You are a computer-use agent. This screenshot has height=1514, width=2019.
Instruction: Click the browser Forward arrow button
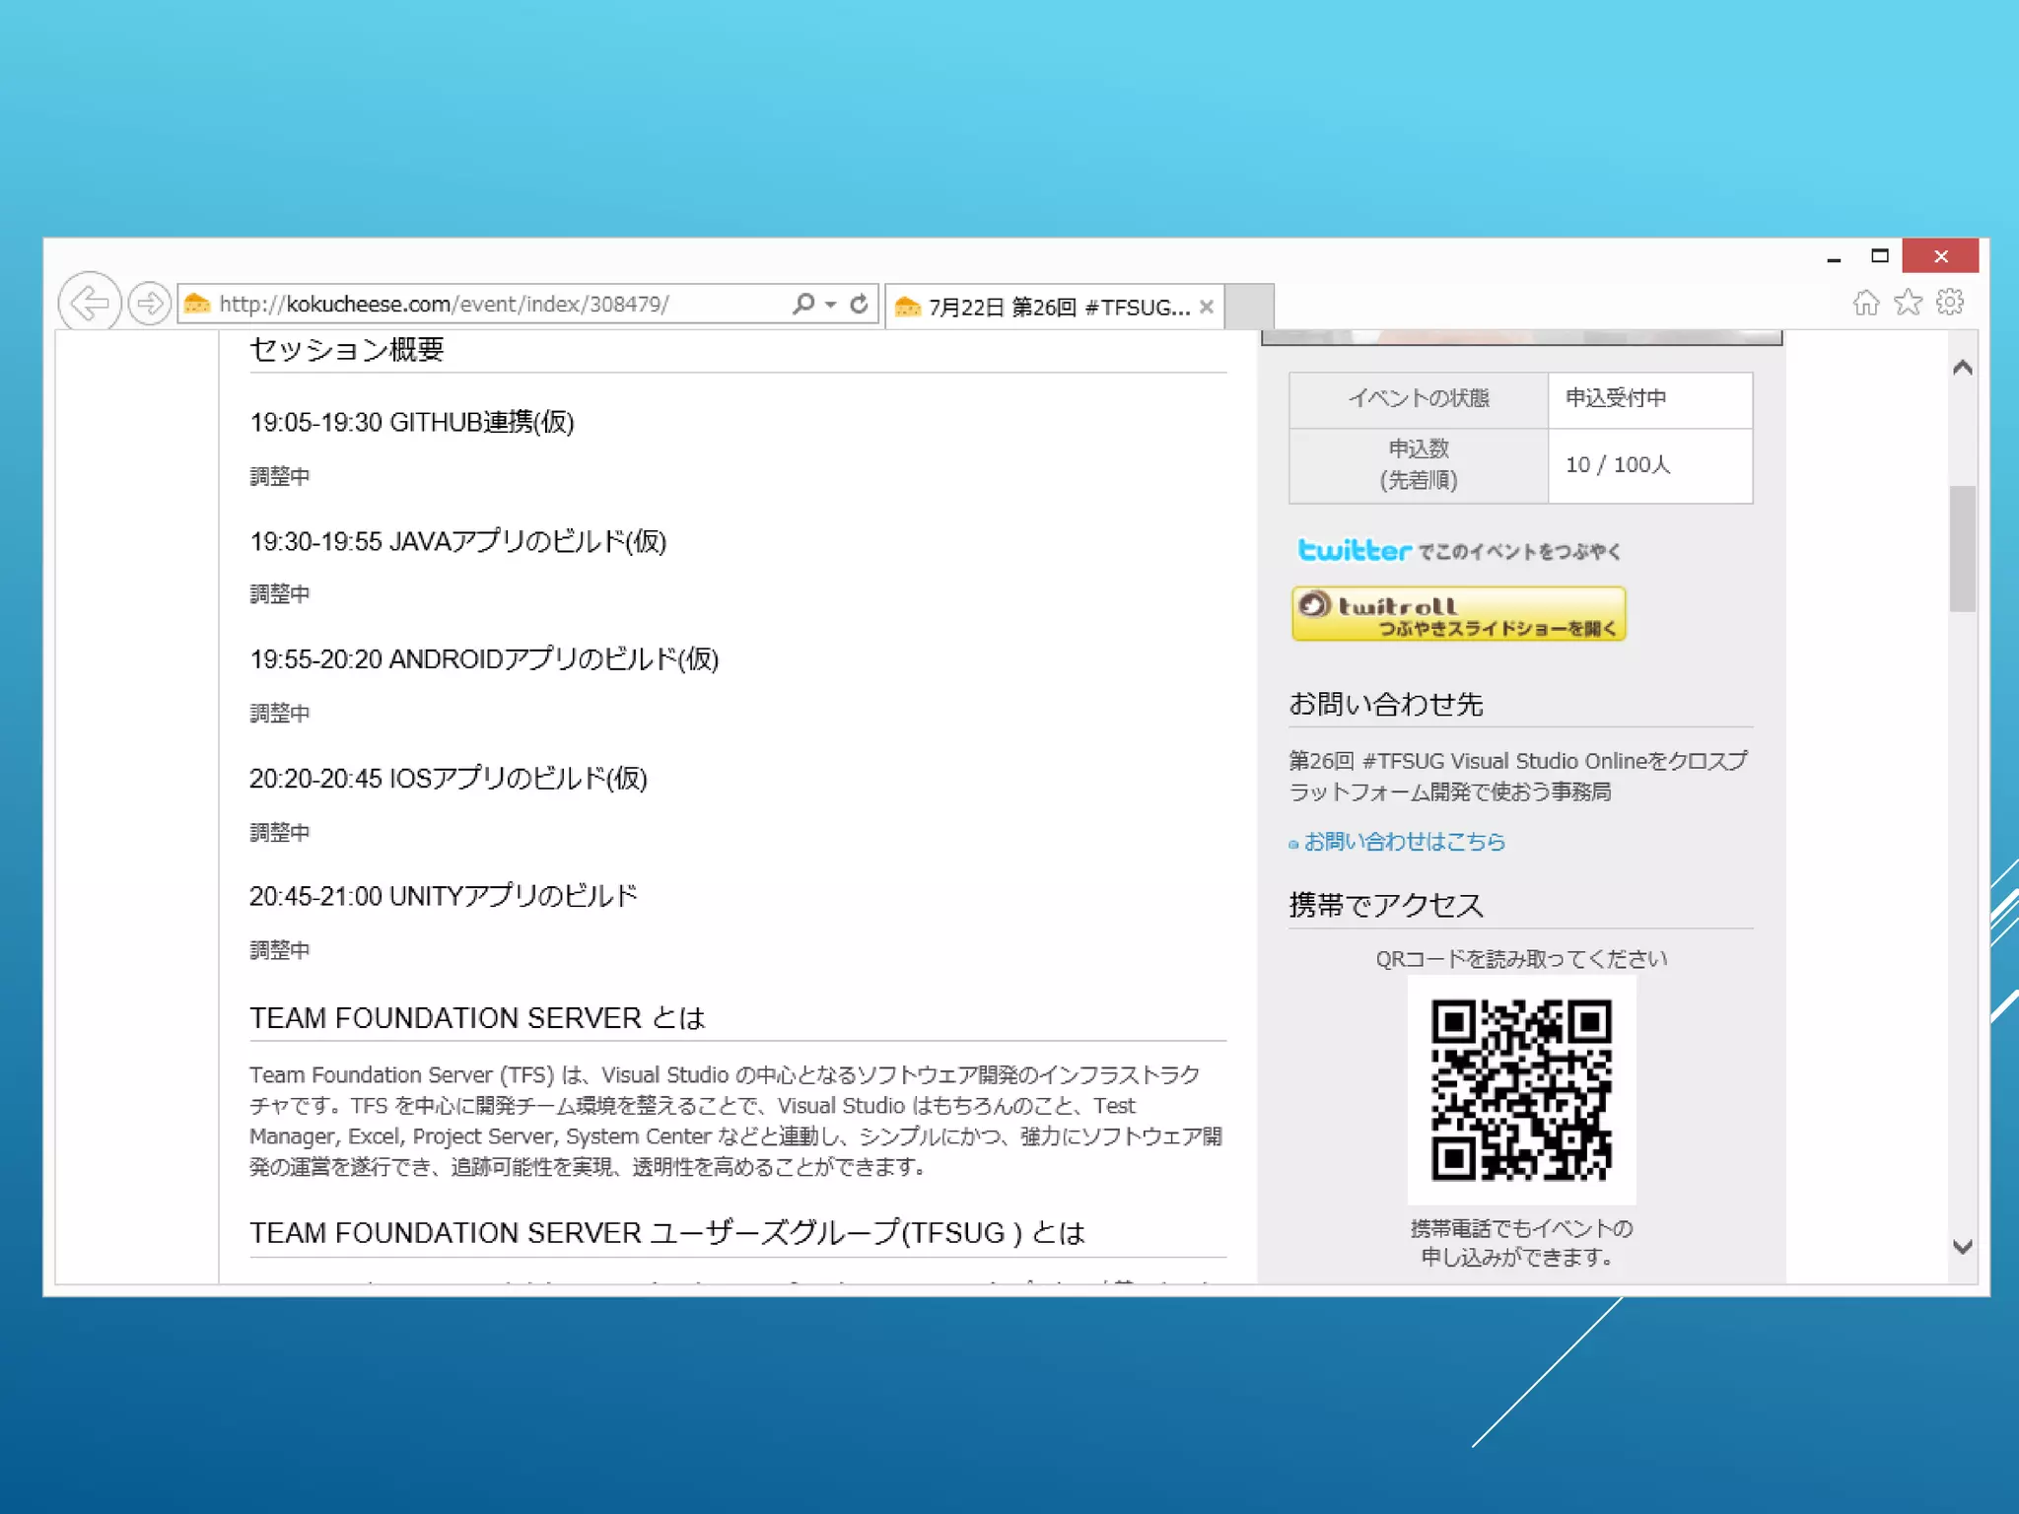pos(150,304)
